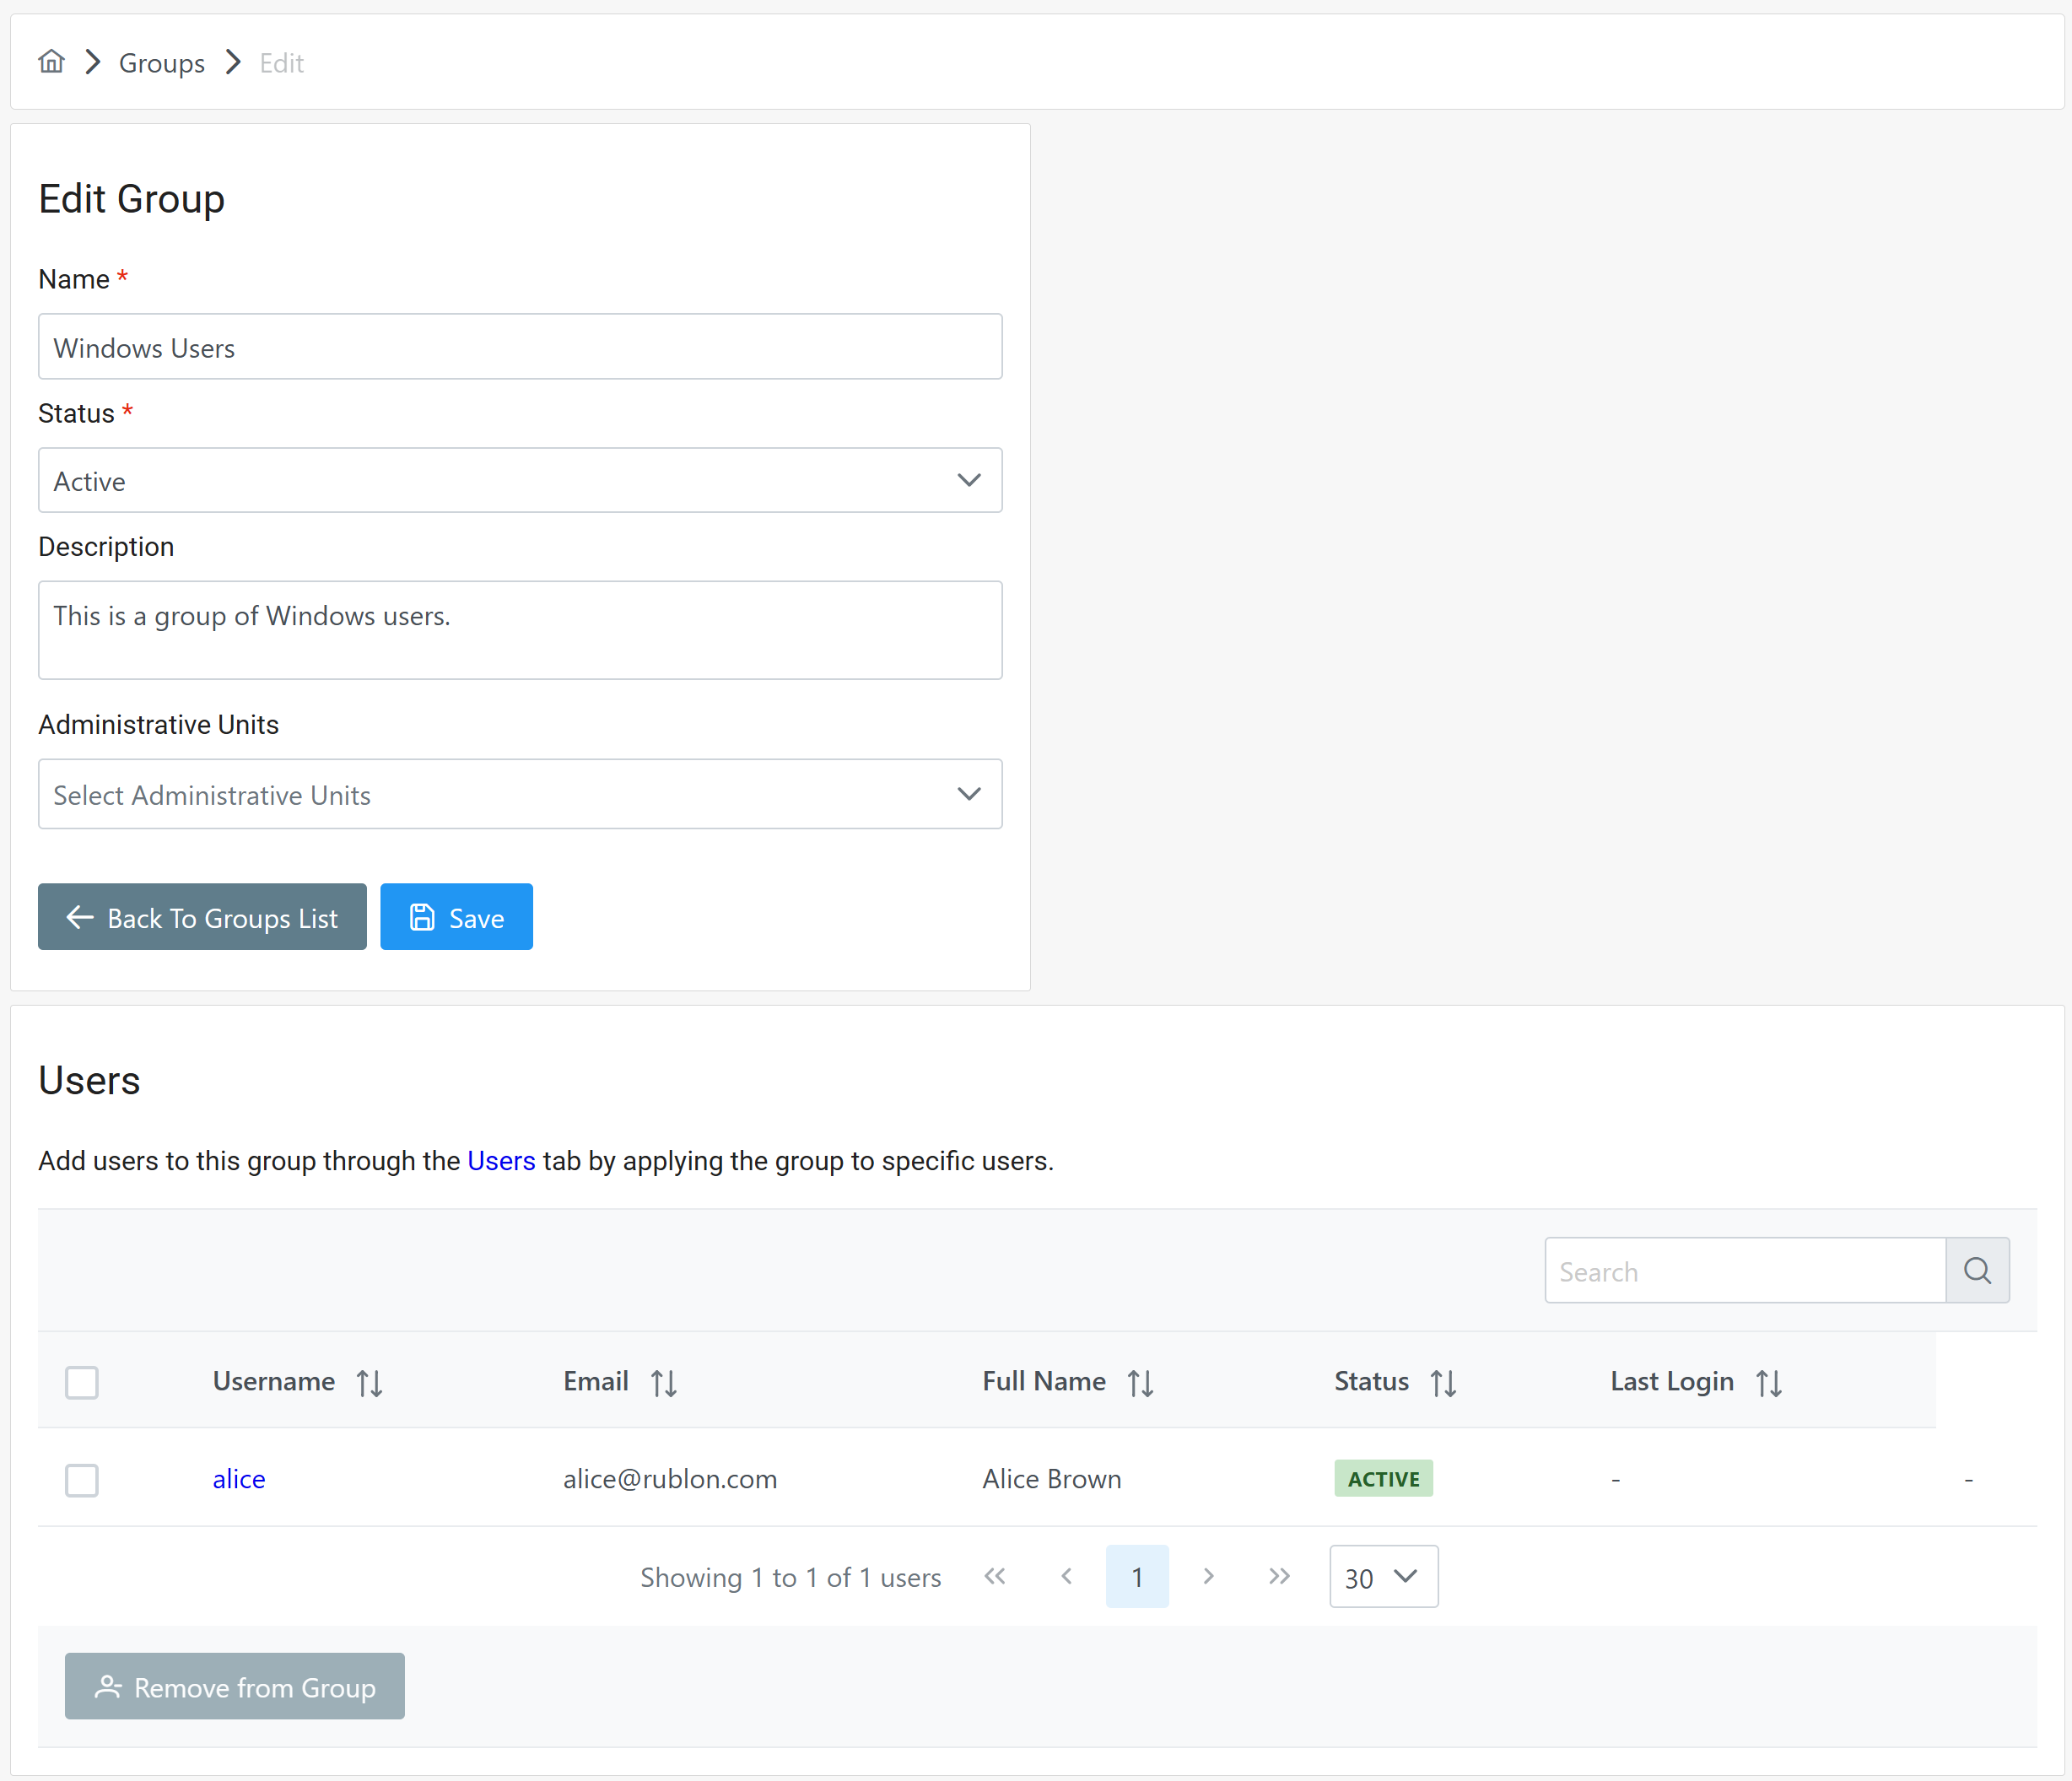The width and height of the screenshot is (2072, 1781).
Task: Open rows-per-page dropdown showing 30
Action: 1383,1576
